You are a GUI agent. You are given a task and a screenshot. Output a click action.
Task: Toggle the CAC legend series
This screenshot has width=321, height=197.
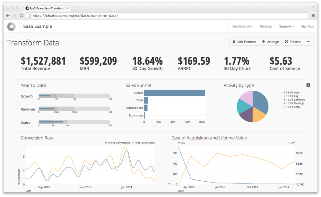tap(182, 143)
